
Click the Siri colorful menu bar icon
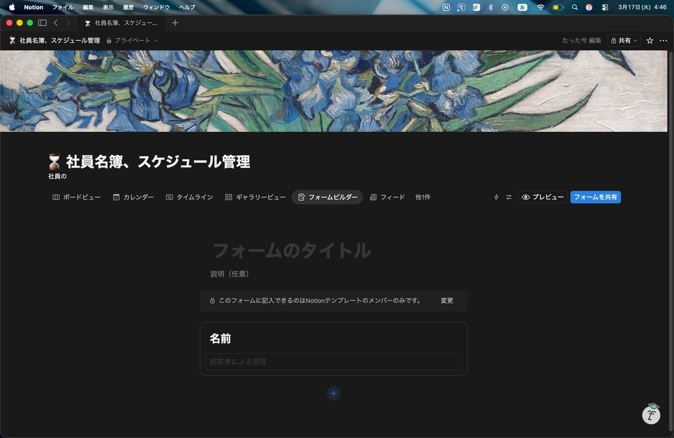589,7
